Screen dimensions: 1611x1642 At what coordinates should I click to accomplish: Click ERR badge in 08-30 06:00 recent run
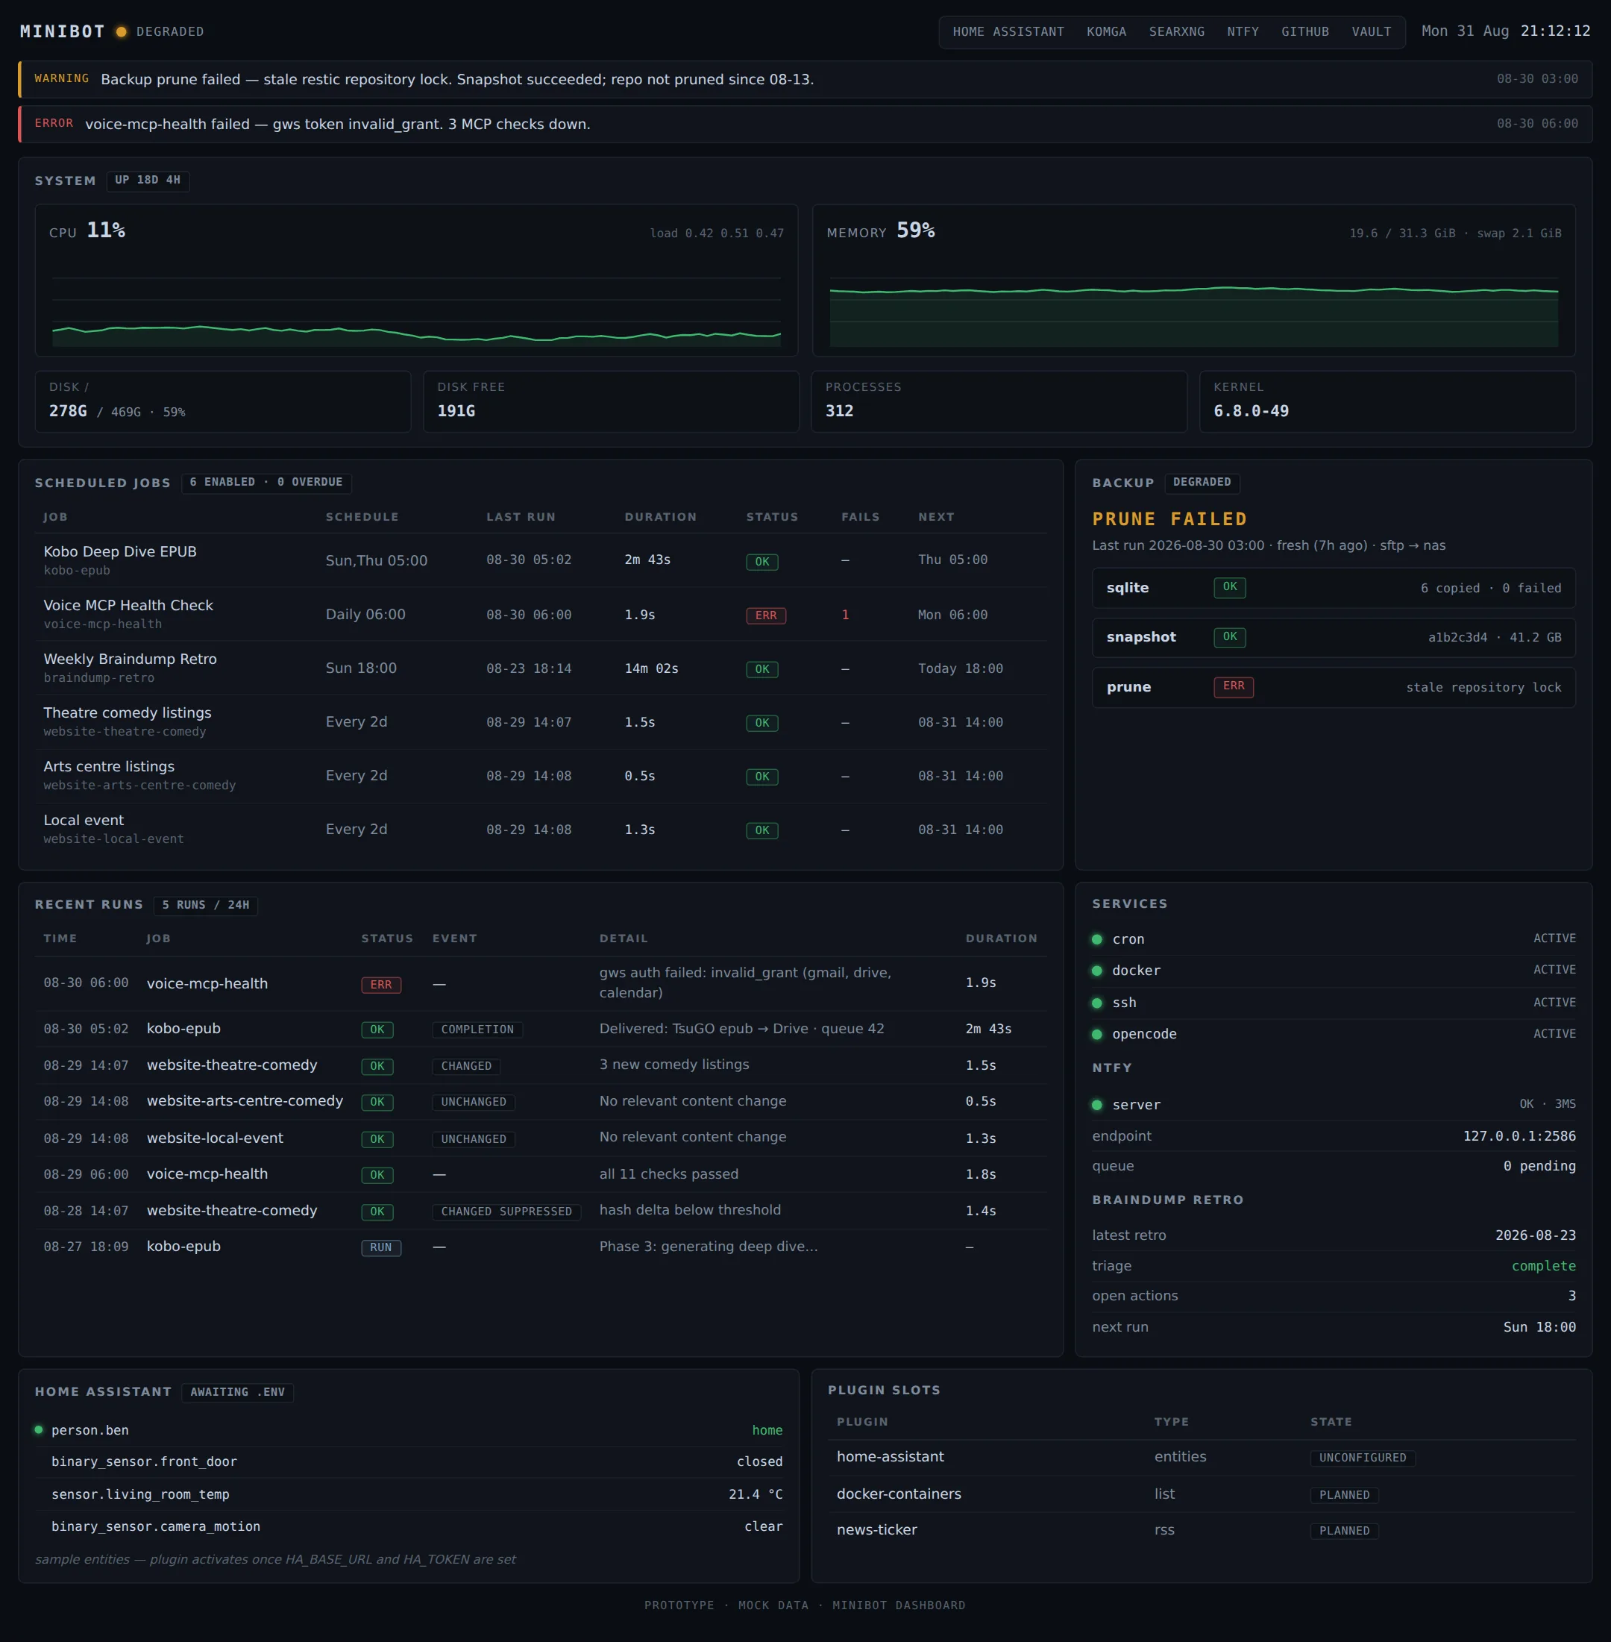pyautogui.click(x=381, y=984)
